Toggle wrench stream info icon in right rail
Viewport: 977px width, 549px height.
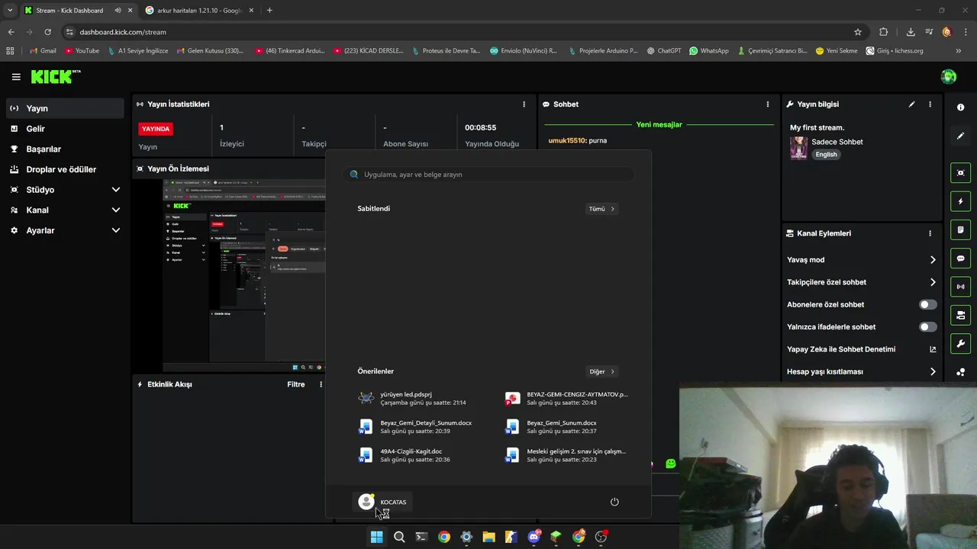pos(960,343)
